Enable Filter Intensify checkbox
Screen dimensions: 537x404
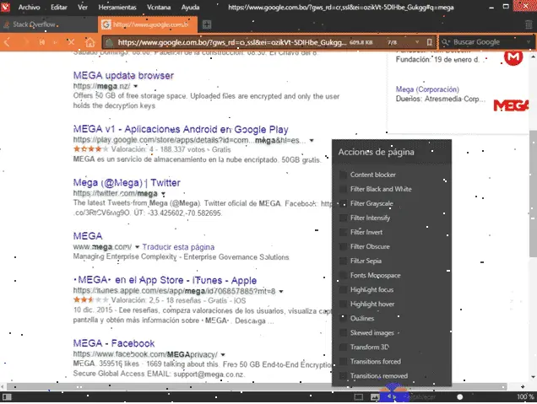pyautogui.click(x=343, y=218)
